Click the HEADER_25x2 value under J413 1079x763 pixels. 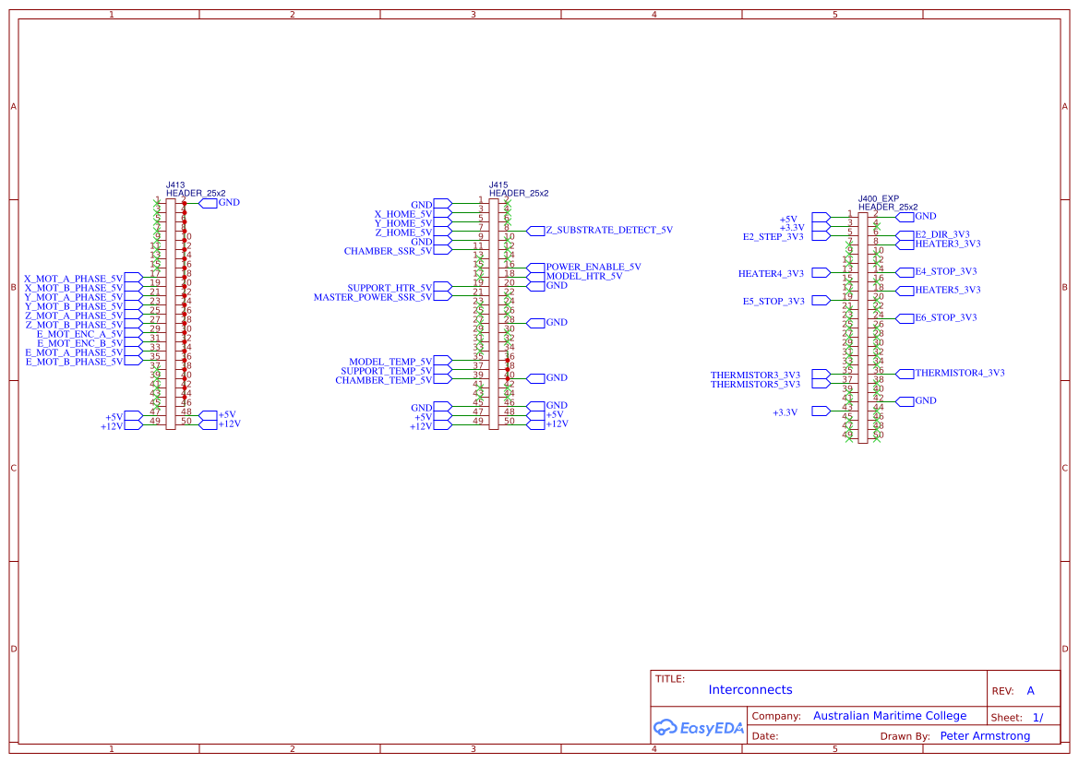coord(196,194)
